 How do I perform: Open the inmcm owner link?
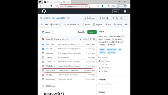point(46,18)
